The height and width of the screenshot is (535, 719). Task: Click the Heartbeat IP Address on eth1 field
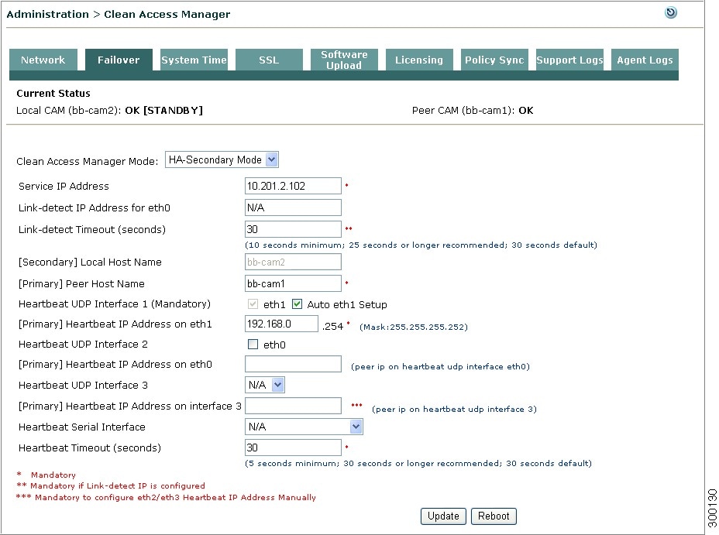tap(281, 324)
